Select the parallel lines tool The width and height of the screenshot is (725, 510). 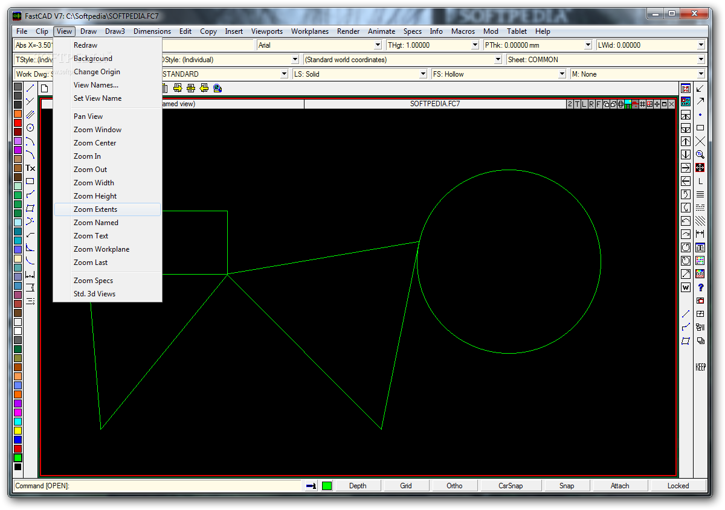[30, 115]
